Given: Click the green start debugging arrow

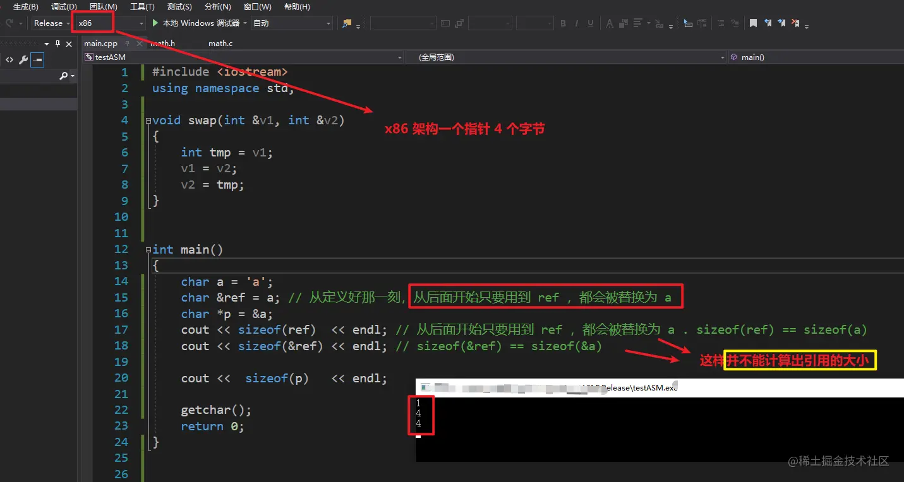Looking at the screenshot, I should 155,23.
